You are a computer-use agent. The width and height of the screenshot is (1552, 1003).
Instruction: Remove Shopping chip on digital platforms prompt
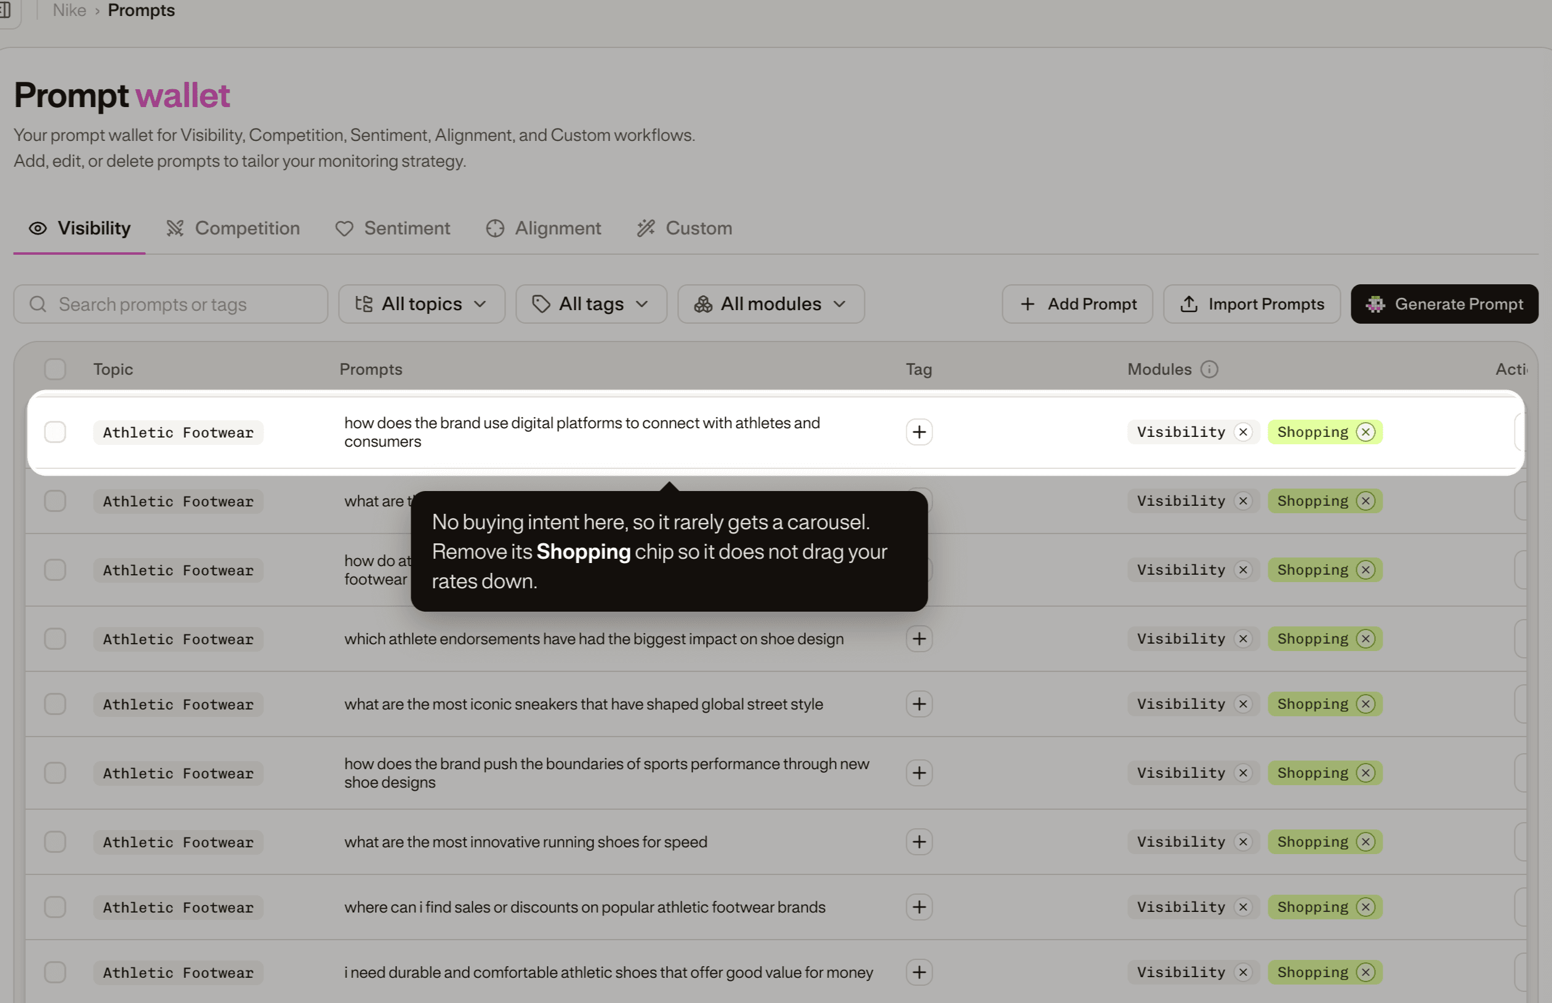1365,432
